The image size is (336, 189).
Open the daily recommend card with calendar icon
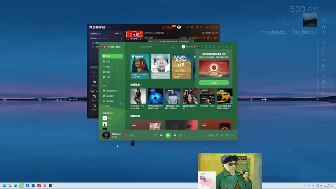pos(140,66)
